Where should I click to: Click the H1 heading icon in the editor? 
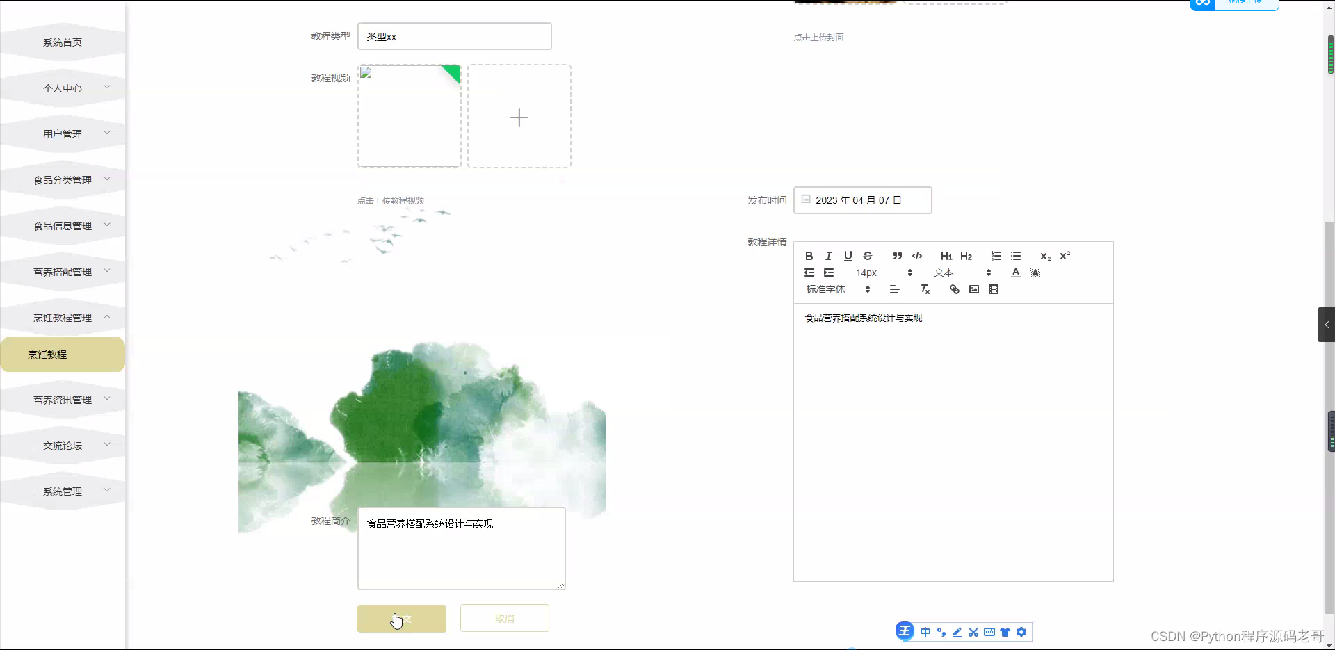point(946,256)
